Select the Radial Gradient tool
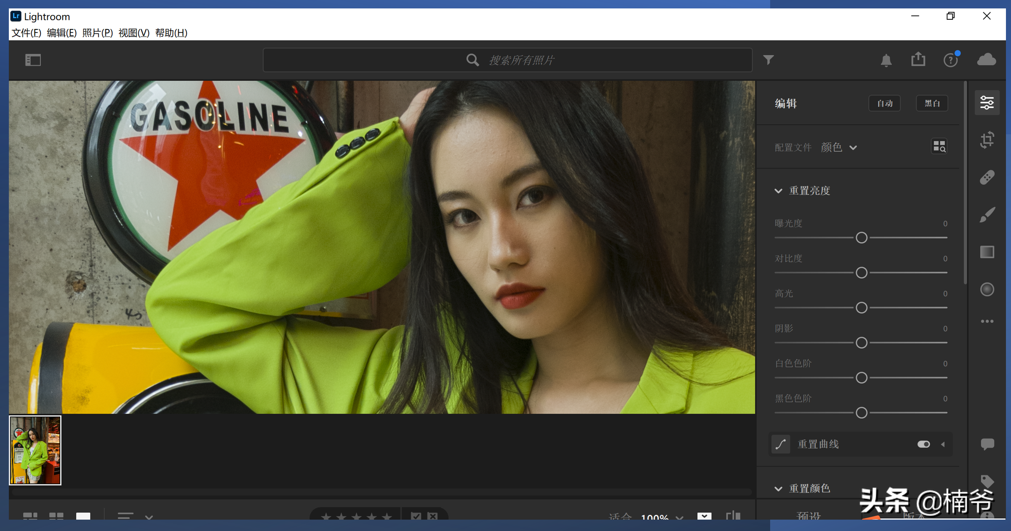The image size is (1011, 531). click(987, 289)
